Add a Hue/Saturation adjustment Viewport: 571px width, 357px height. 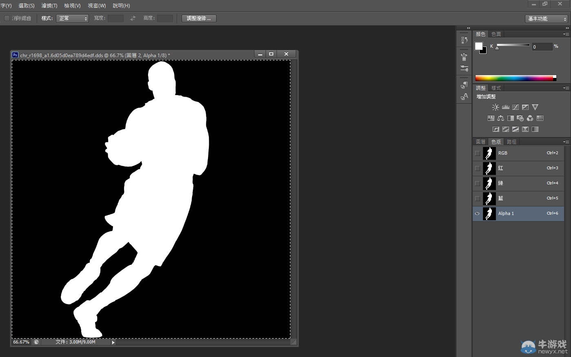click(x=491, y=118)
